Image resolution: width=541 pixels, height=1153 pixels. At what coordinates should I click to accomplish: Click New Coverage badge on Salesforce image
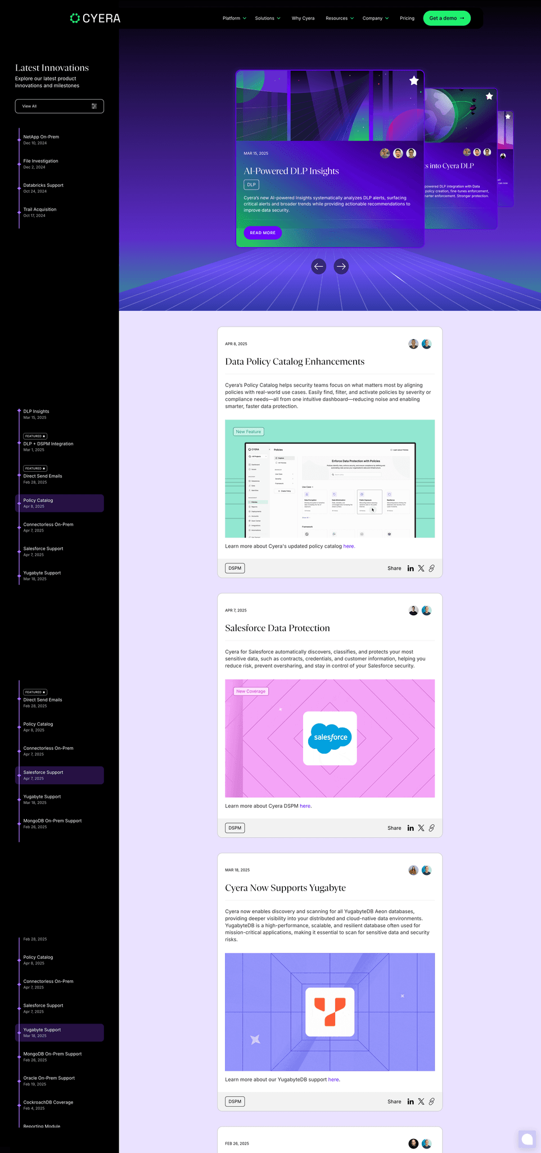tap(251, 691)
